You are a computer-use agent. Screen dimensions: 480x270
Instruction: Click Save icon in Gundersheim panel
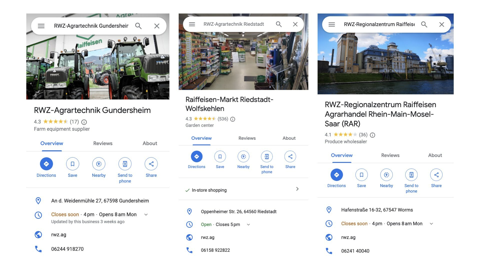72,164
